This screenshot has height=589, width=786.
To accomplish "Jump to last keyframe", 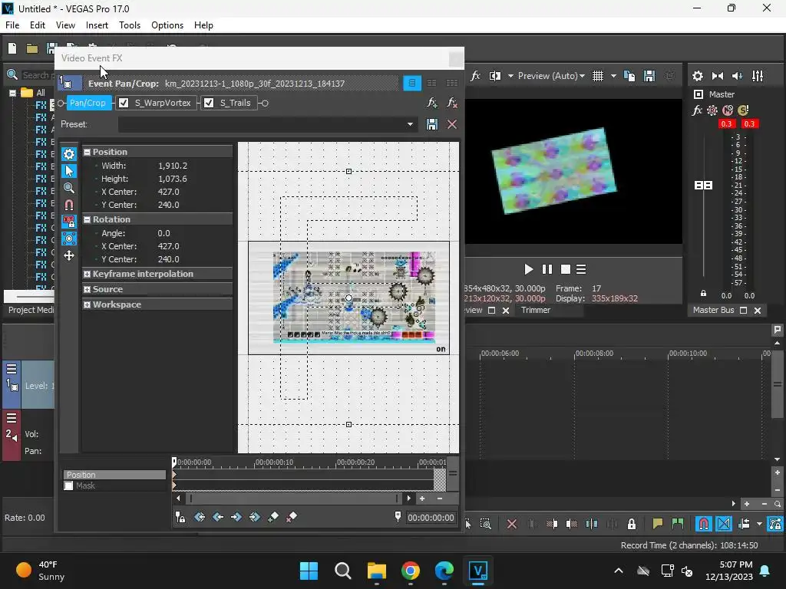I will 255,517.
